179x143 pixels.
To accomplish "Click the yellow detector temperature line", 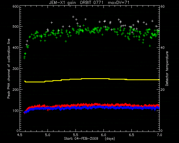I will click(x=92, y=79).
